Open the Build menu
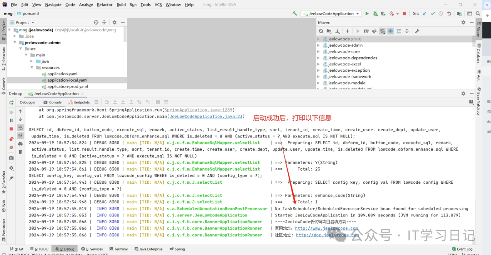491x255 pixels. (121, 5)
